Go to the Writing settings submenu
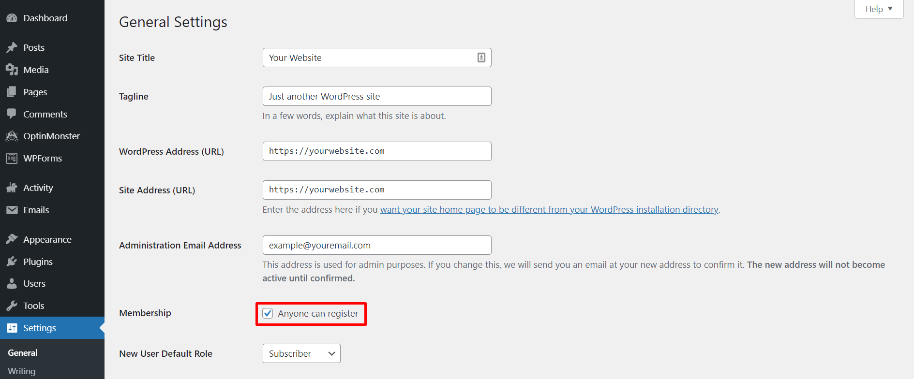This screenshot has width=914, height=379. 22,371
